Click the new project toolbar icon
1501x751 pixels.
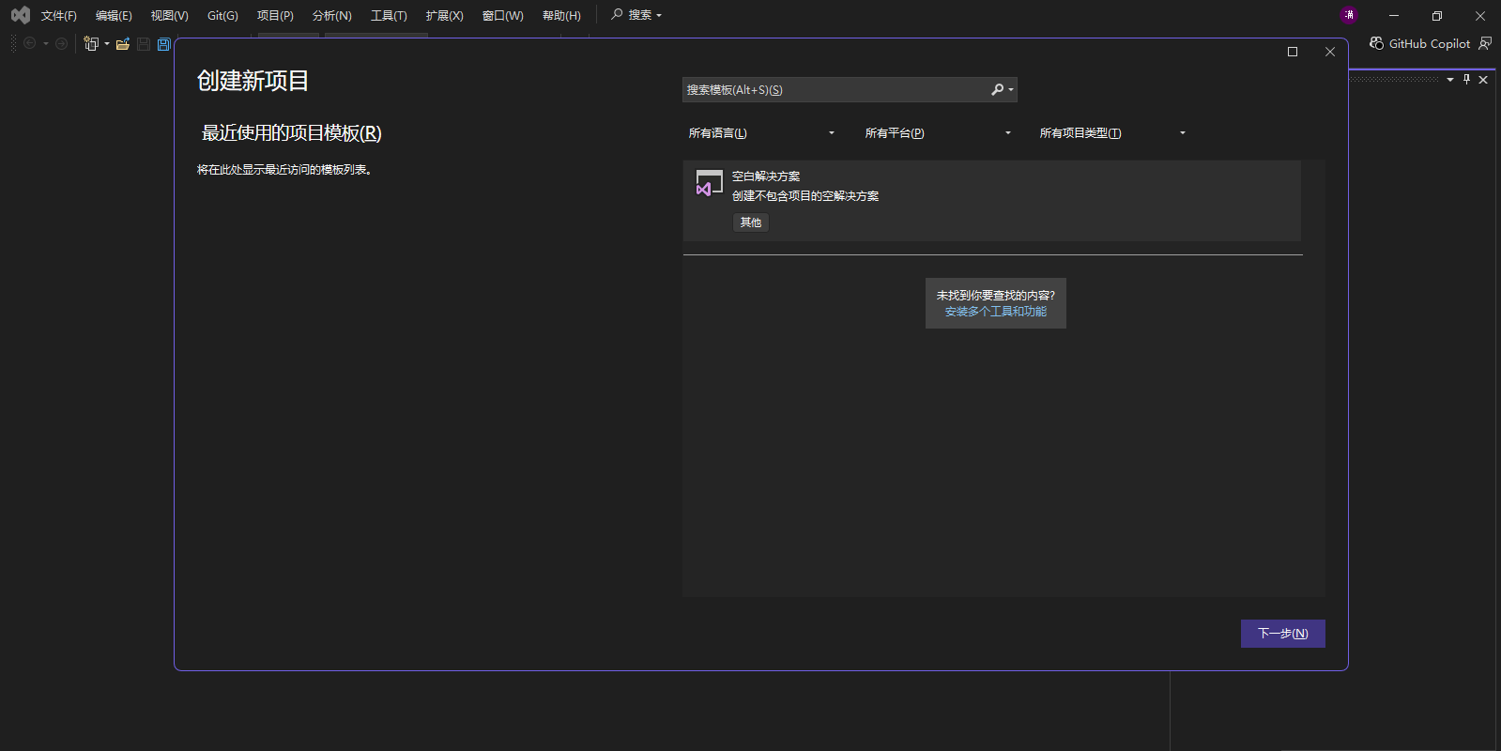[91, 44]
